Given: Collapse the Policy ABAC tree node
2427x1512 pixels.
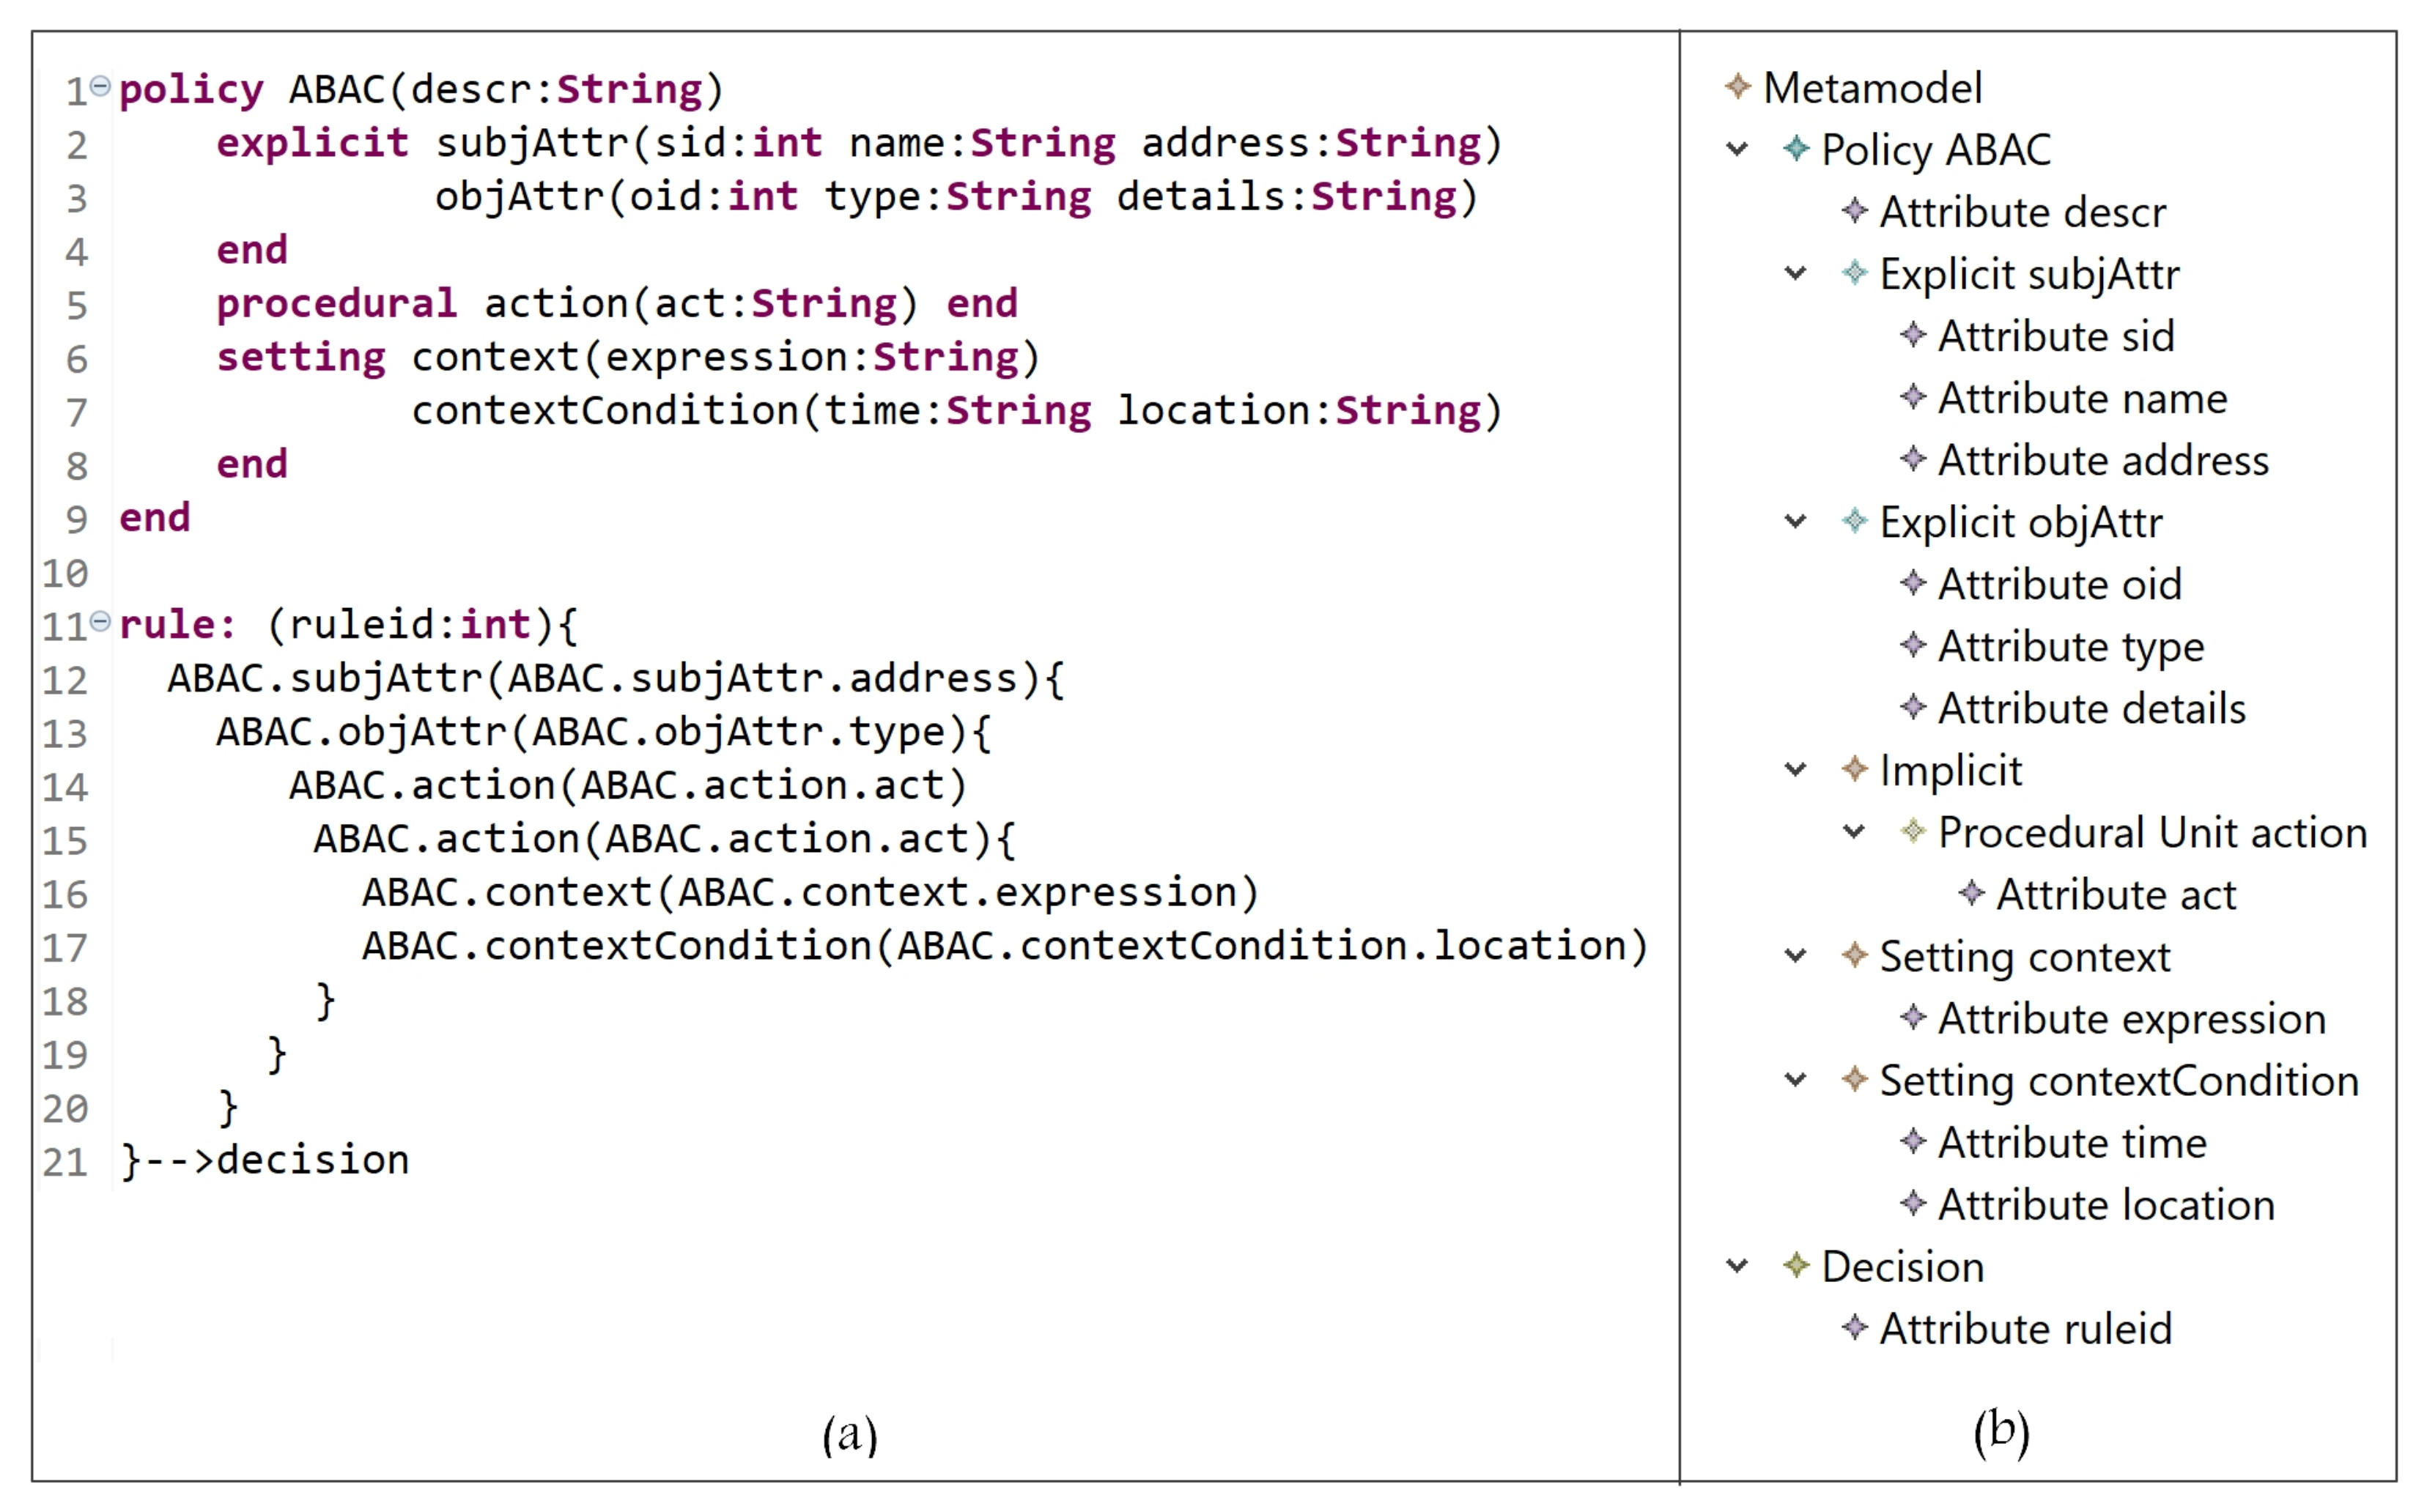Looking at the screenshot, I should pos(1737,149).
